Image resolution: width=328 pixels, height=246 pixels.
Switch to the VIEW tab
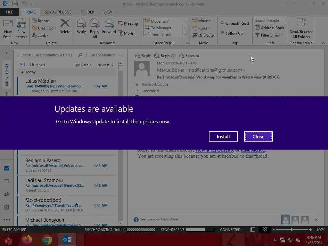coord(108,12)
